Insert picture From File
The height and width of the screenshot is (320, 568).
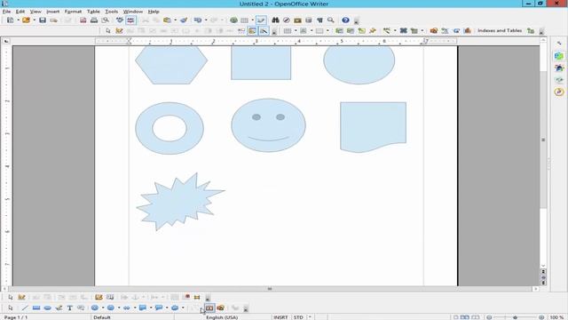click(x=221, y=308)
